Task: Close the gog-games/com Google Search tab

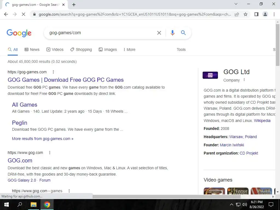Action: point(63,5)
